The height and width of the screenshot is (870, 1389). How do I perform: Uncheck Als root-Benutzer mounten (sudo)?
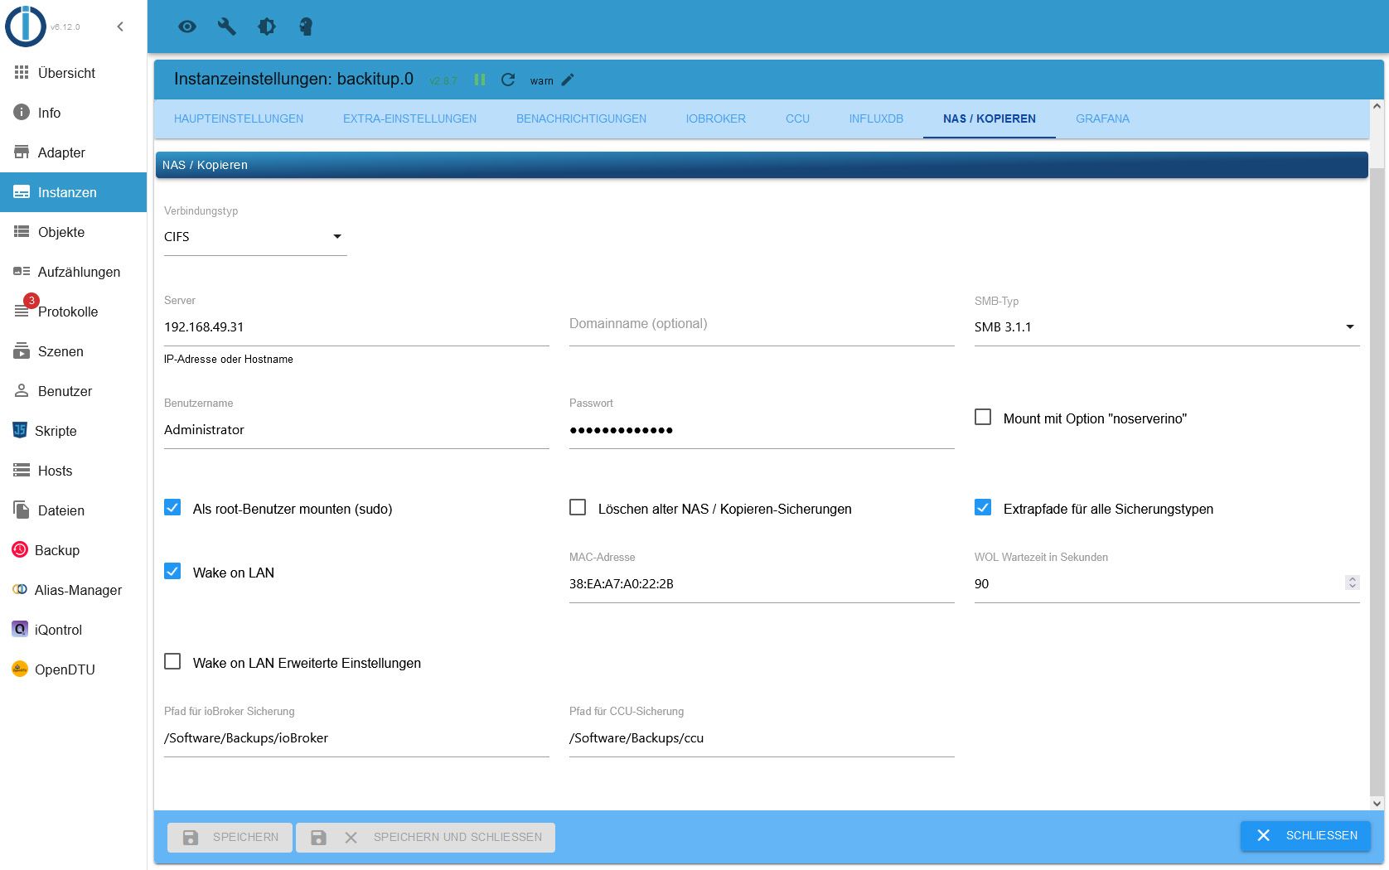pos(172,507)
